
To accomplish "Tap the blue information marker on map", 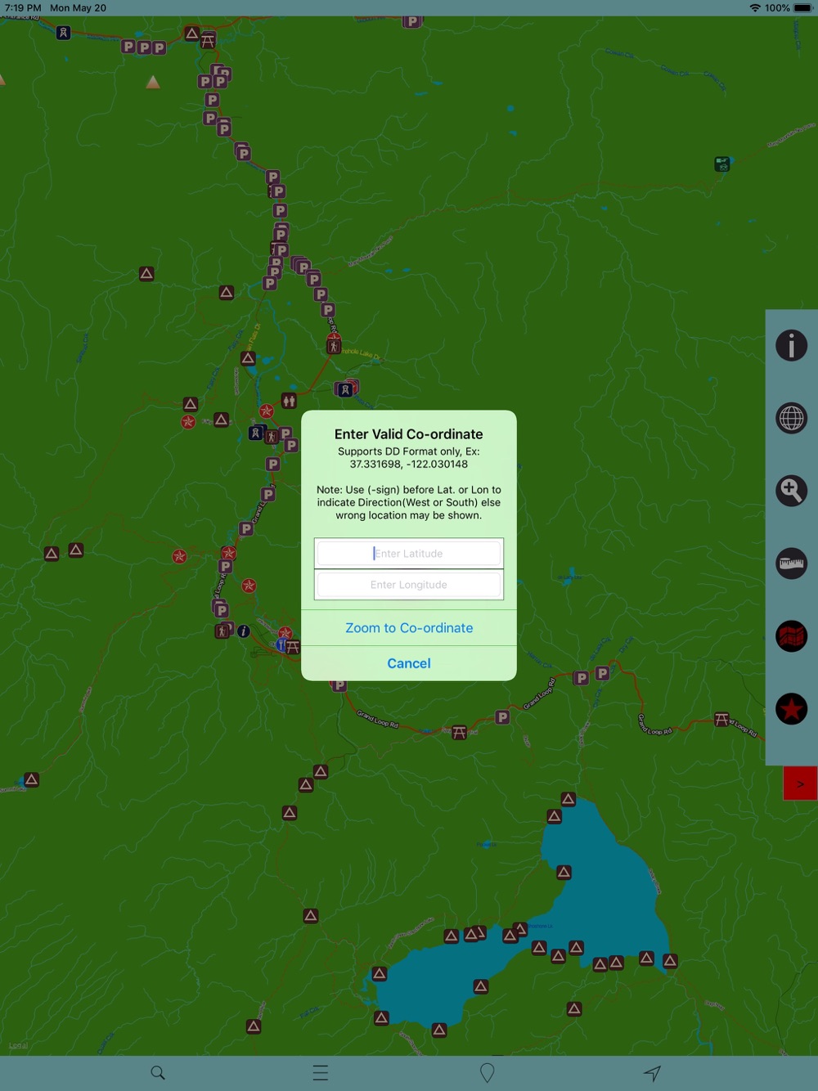I will tap(244, 631).
